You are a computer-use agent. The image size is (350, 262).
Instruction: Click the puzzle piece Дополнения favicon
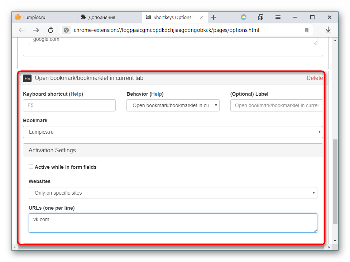(83, 17)
